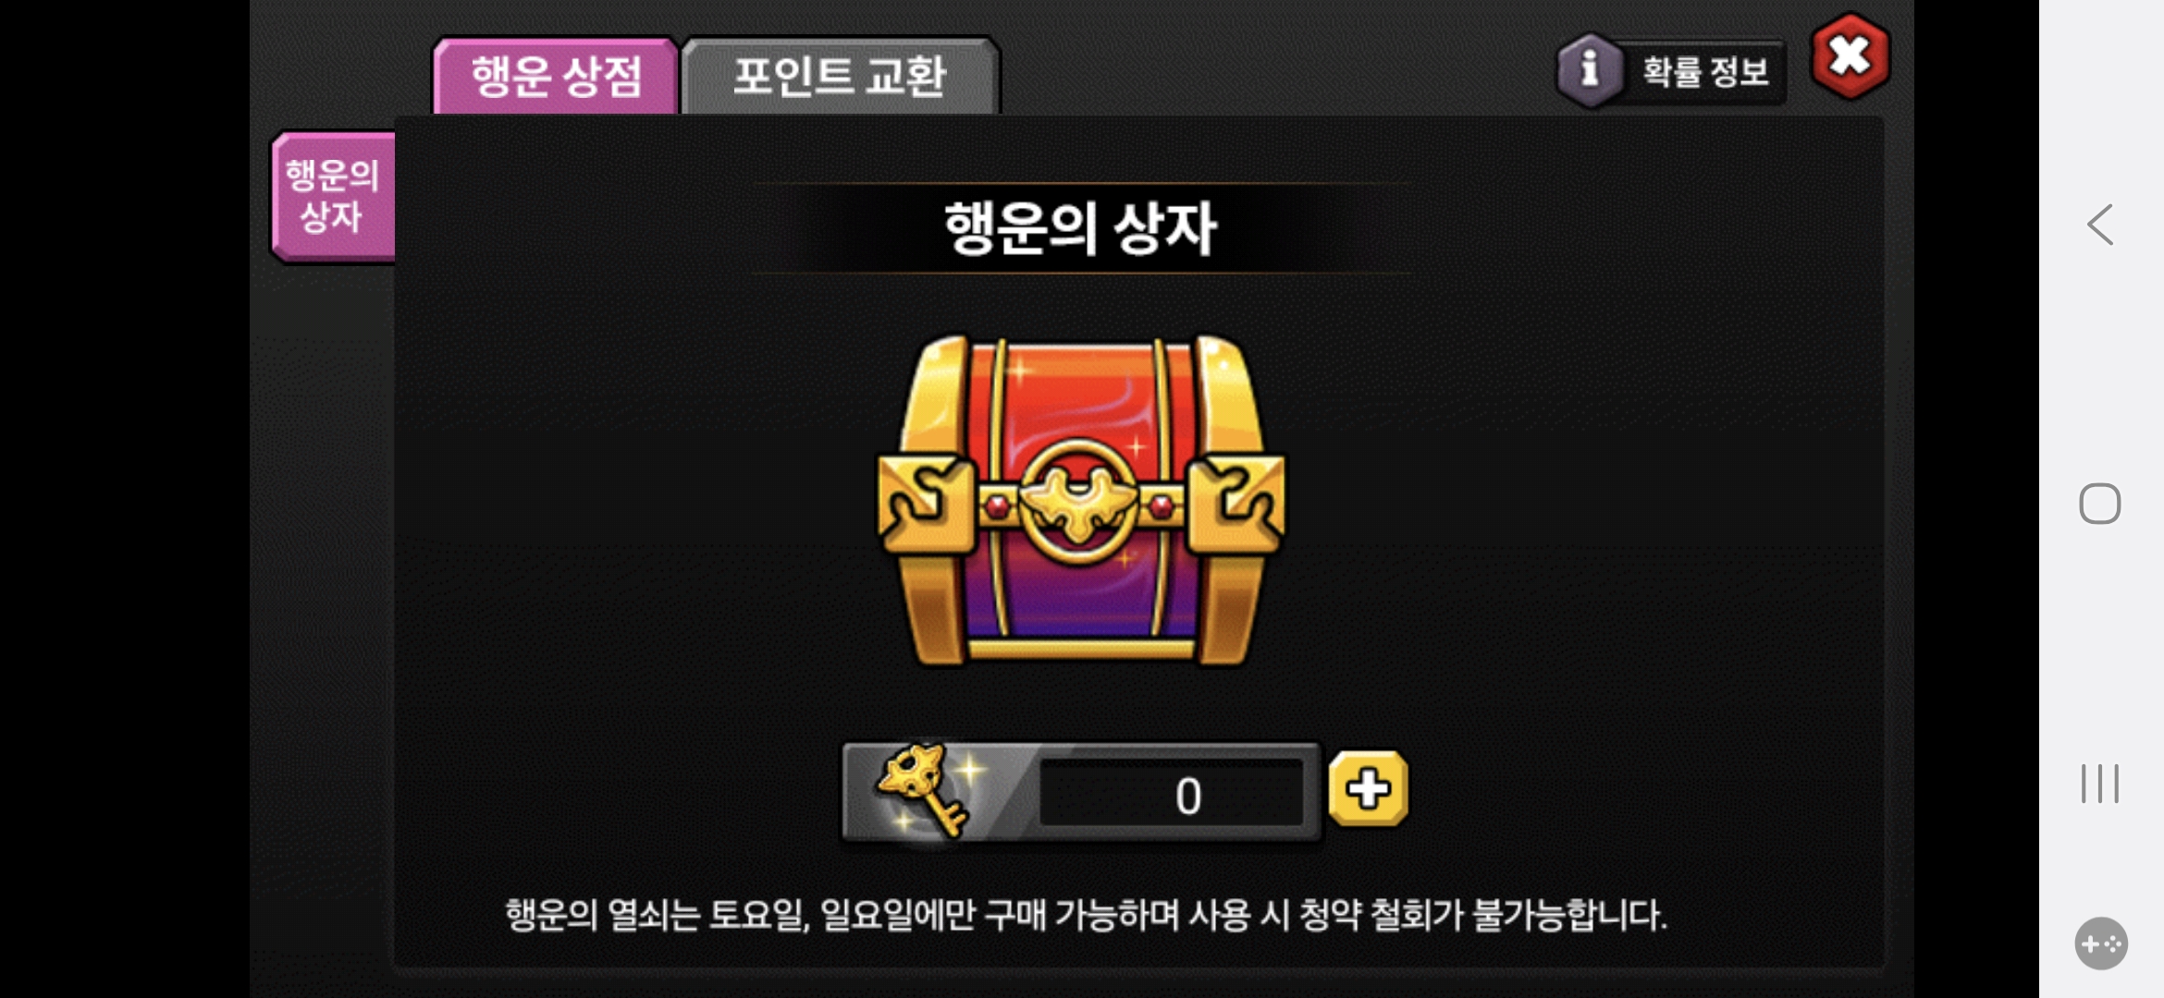The width and height of the screenshot is (2164, 998).
Task: Open the 행운 상점 tab
Action: (556, 76)
